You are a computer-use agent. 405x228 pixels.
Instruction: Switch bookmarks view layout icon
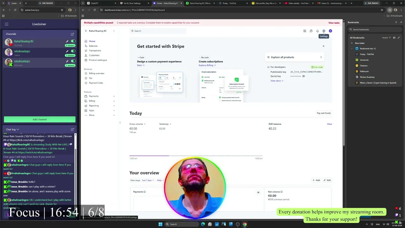(x=394, y=38)
